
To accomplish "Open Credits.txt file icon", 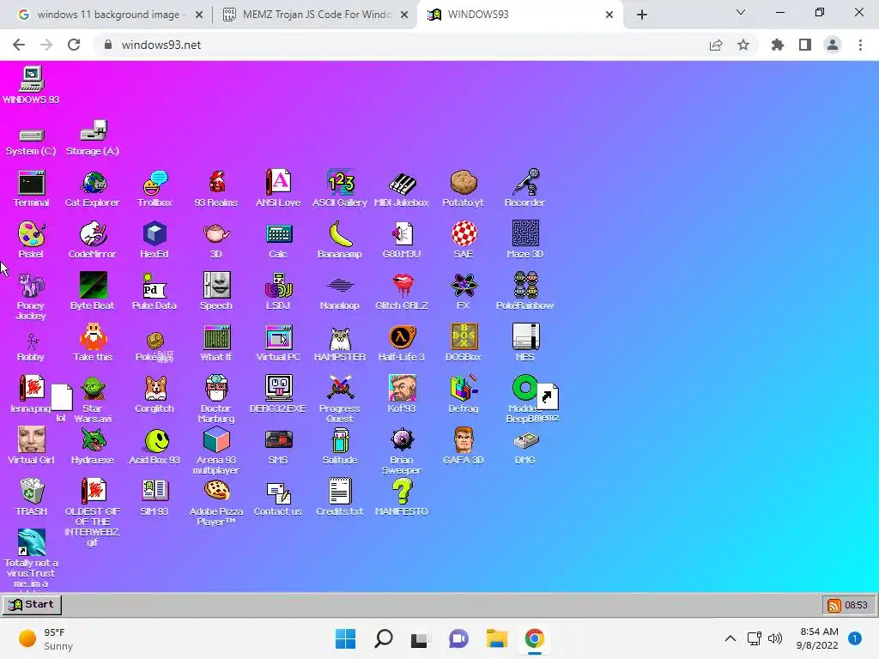I will pos(340,498).
